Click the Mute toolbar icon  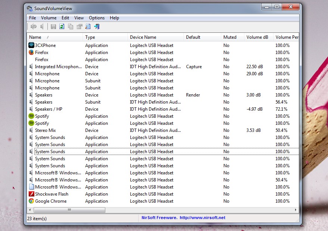coord(34,26)
